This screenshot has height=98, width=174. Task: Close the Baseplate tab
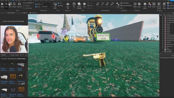38,13
